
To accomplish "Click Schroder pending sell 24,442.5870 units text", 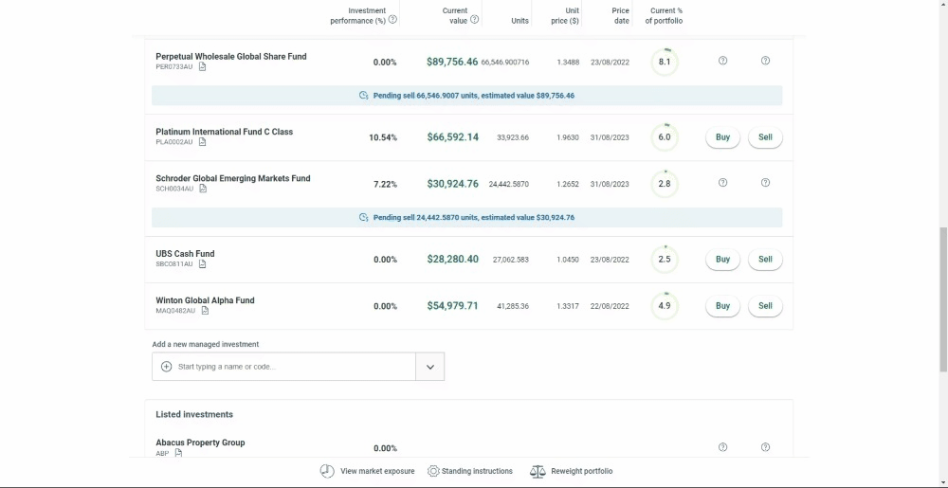I will (473, 217).
